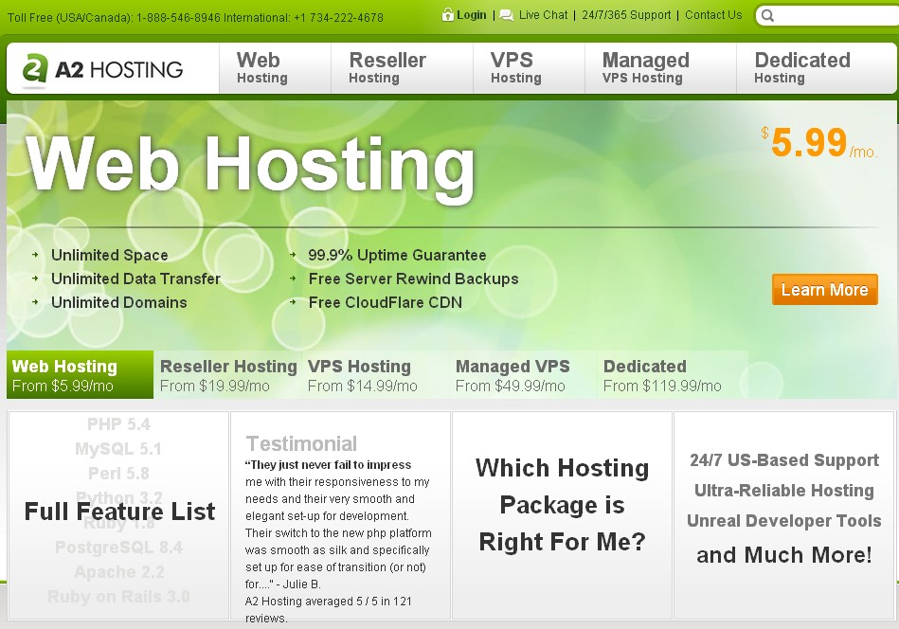Open the Login link
Screen dimensions: 899x629
tap(471, 15)
